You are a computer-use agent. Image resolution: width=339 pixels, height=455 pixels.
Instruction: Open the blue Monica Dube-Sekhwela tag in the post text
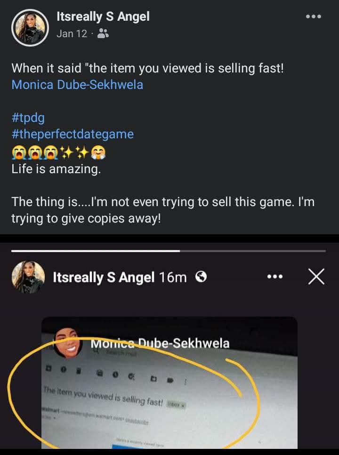(77, 85)
